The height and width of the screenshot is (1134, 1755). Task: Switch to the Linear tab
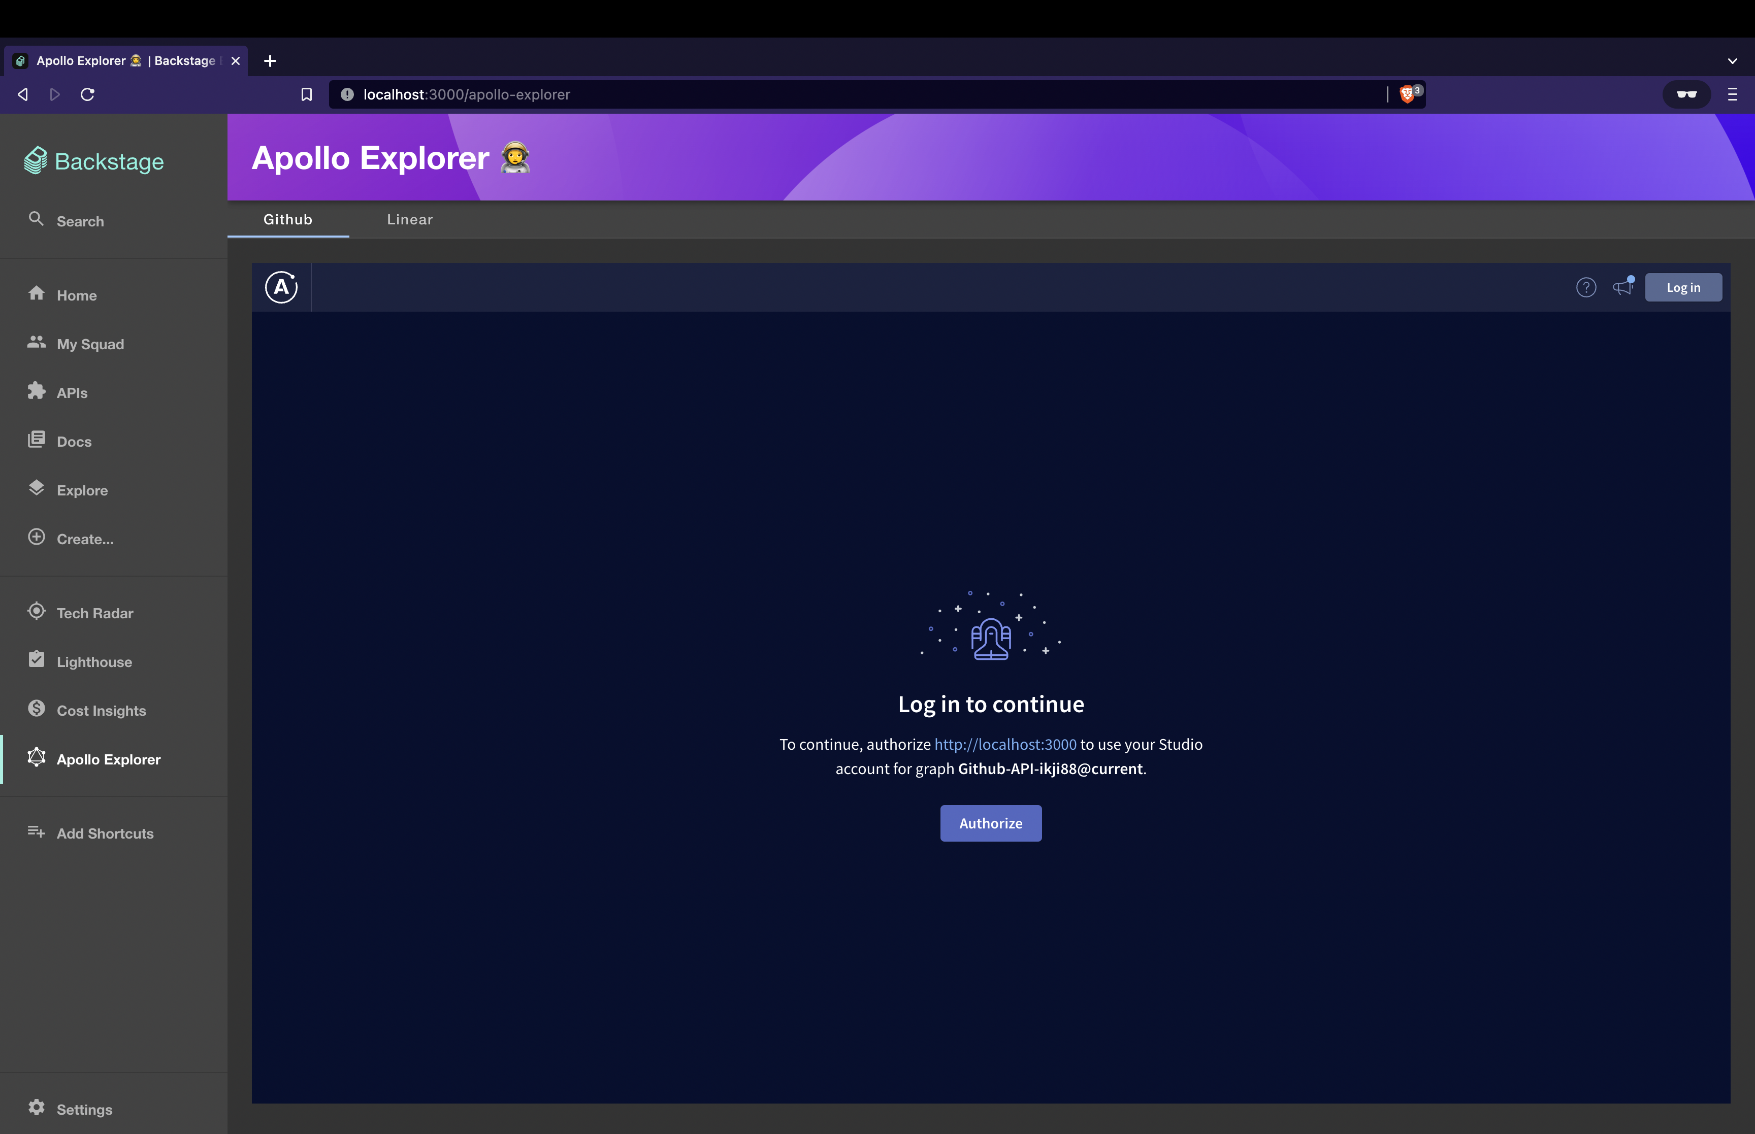pyautogui.click(x=410, y=219)
